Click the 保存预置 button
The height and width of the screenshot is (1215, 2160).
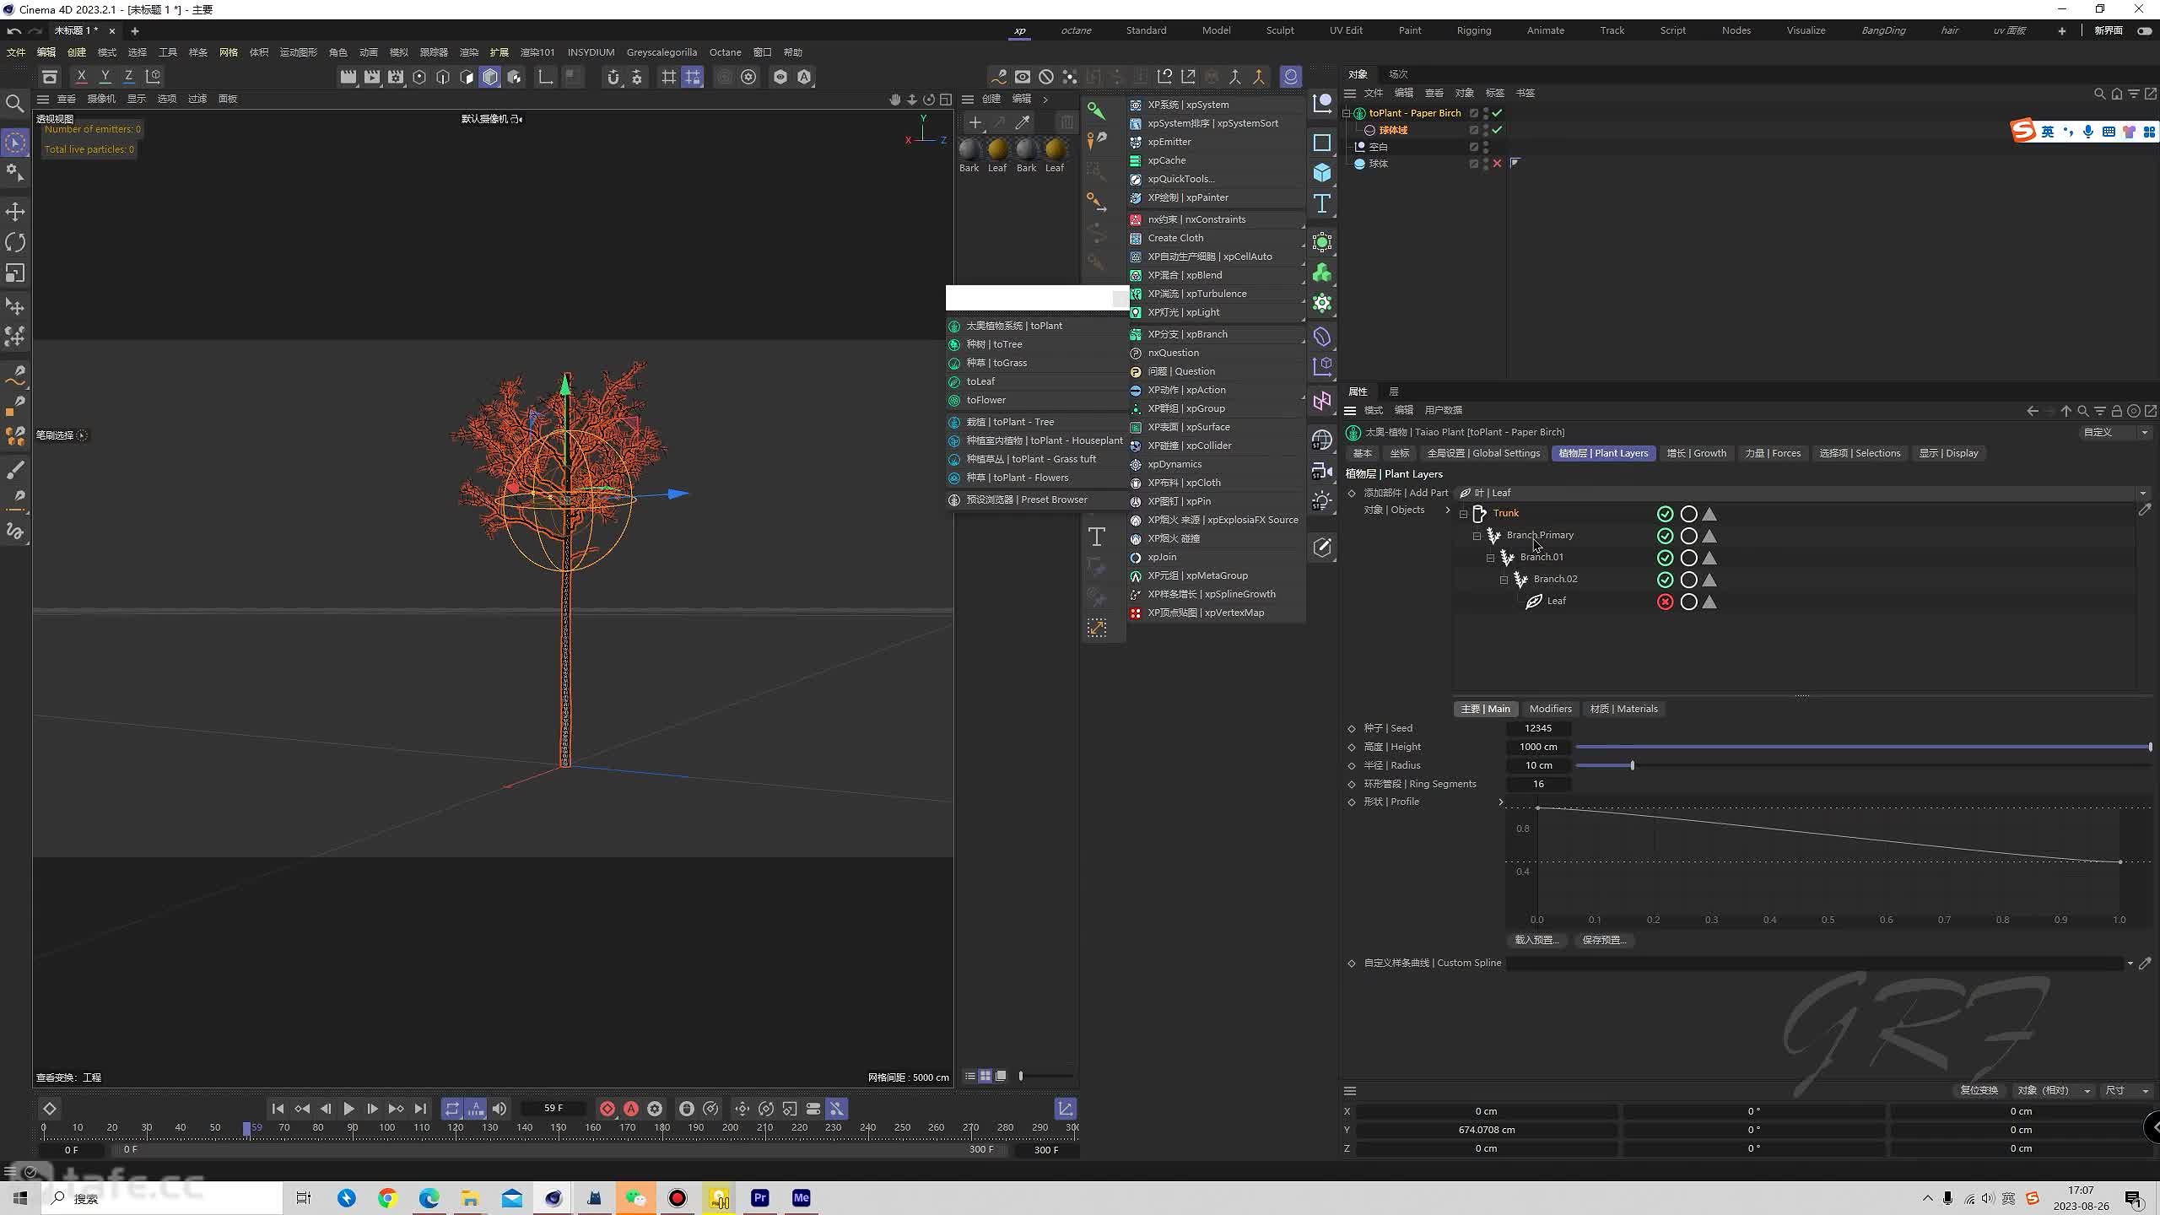[x=1603, y=940]
